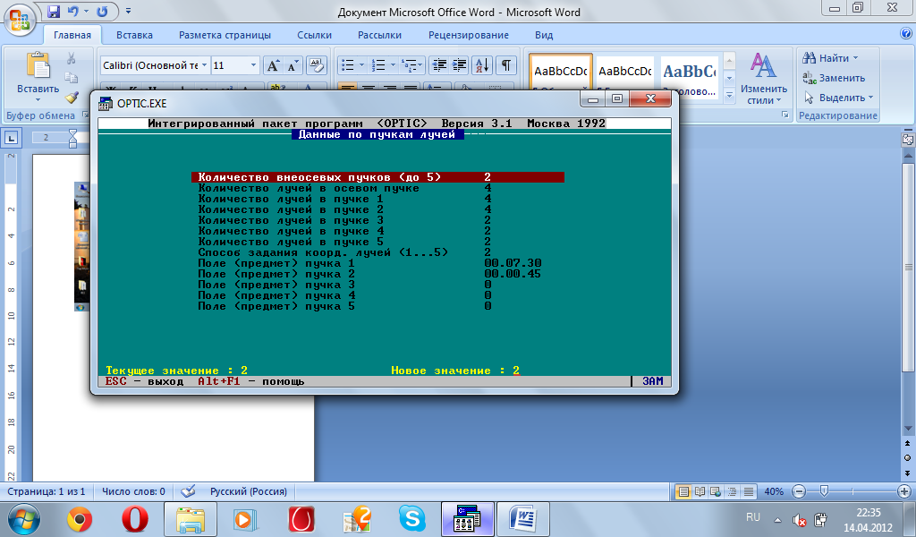Viewport: 916px width, 537px height.
Task: Click the Redo icon in Quick Access Toolbar
Action: coord(102,11)
